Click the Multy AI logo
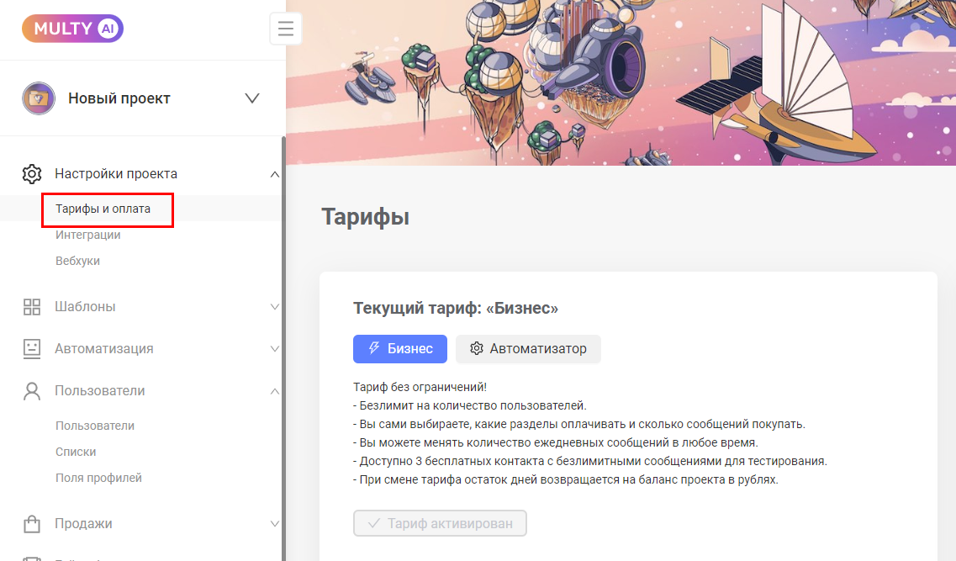Viewport: 956px width, 561px height. tap(72, 29)
